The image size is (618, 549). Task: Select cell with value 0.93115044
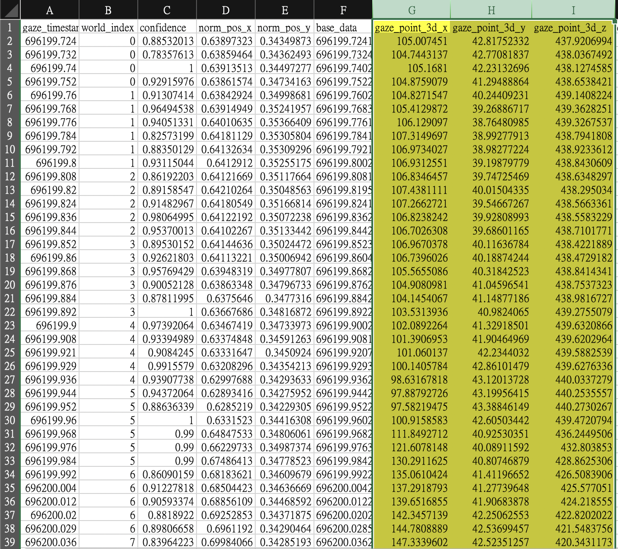pos(167,163)
